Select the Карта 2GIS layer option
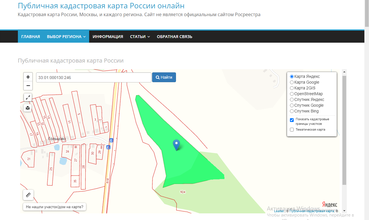369x220 pixels. pyautogui.click(x=292, y=88)
